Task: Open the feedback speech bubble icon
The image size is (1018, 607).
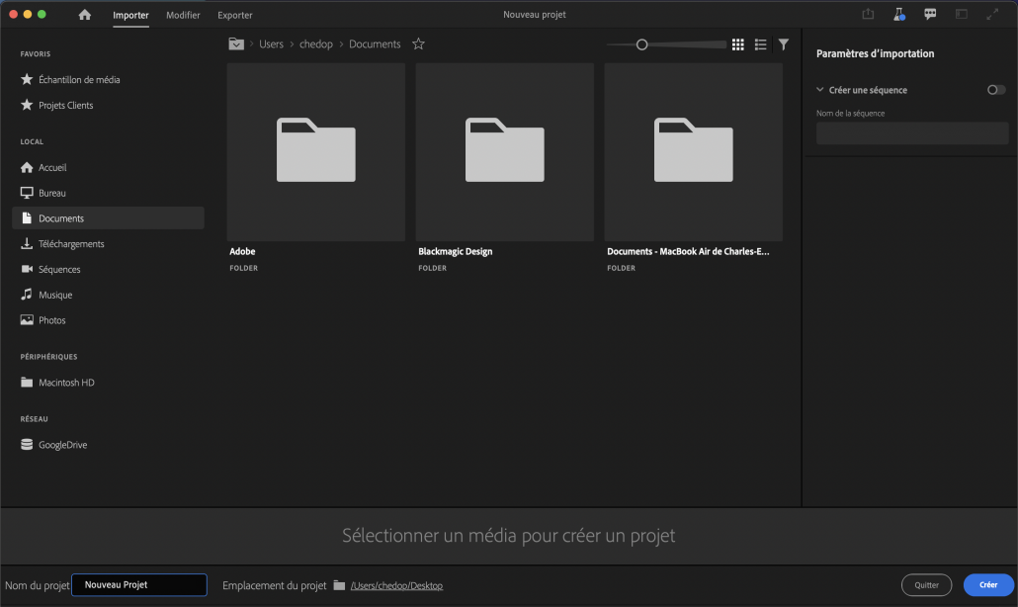Action: tap(930, 15)
